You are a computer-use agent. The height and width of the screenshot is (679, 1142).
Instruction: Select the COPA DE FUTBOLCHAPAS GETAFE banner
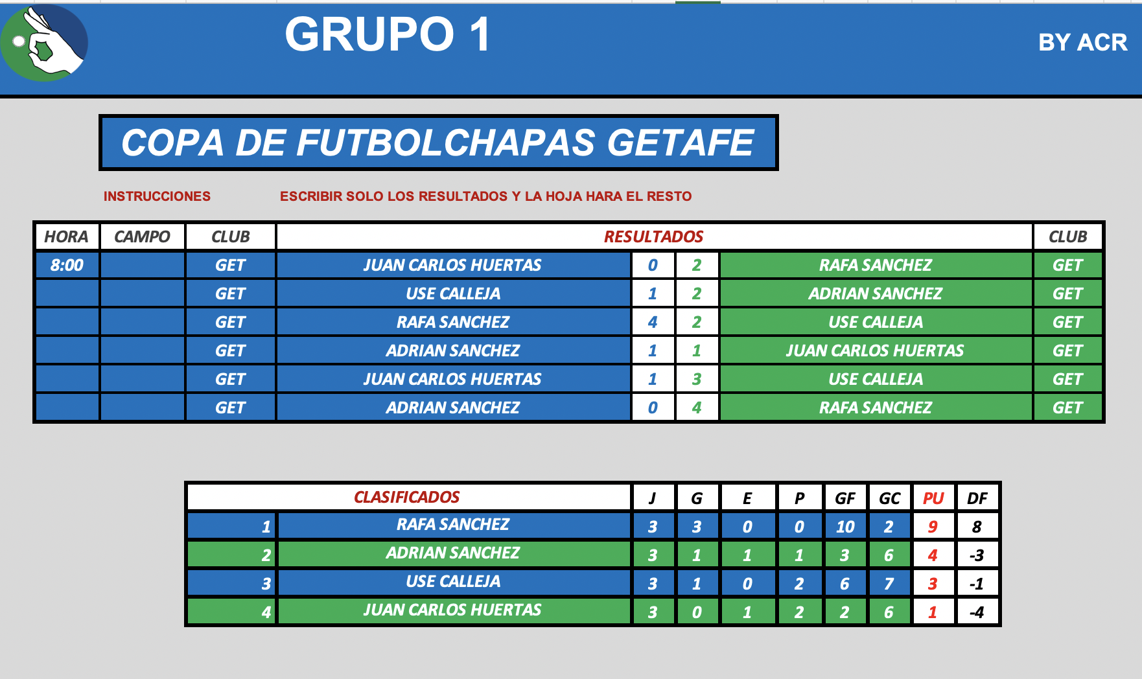[438, 143]
